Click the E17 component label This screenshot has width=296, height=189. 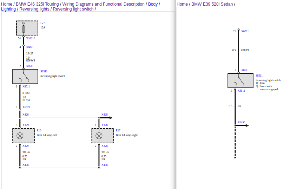(x=118, y=130)
